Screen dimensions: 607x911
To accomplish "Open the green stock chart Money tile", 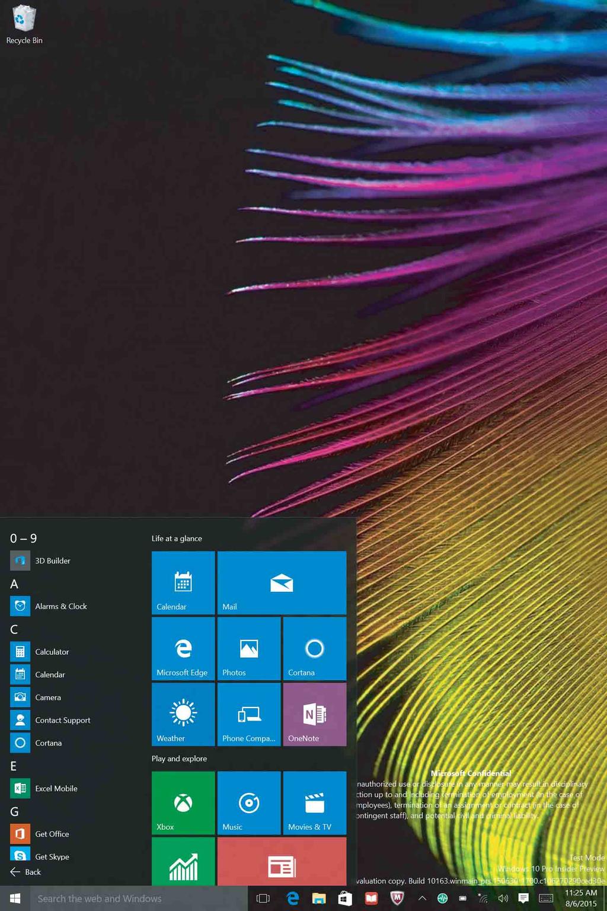I will (x=183, y=861).
